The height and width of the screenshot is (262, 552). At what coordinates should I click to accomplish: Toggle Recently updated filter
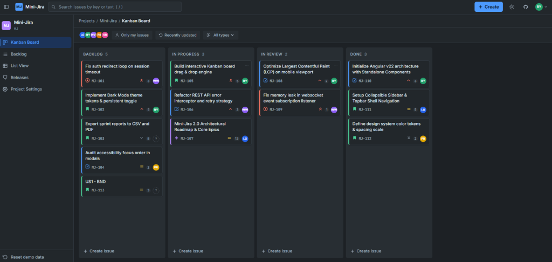click(178, 35)
